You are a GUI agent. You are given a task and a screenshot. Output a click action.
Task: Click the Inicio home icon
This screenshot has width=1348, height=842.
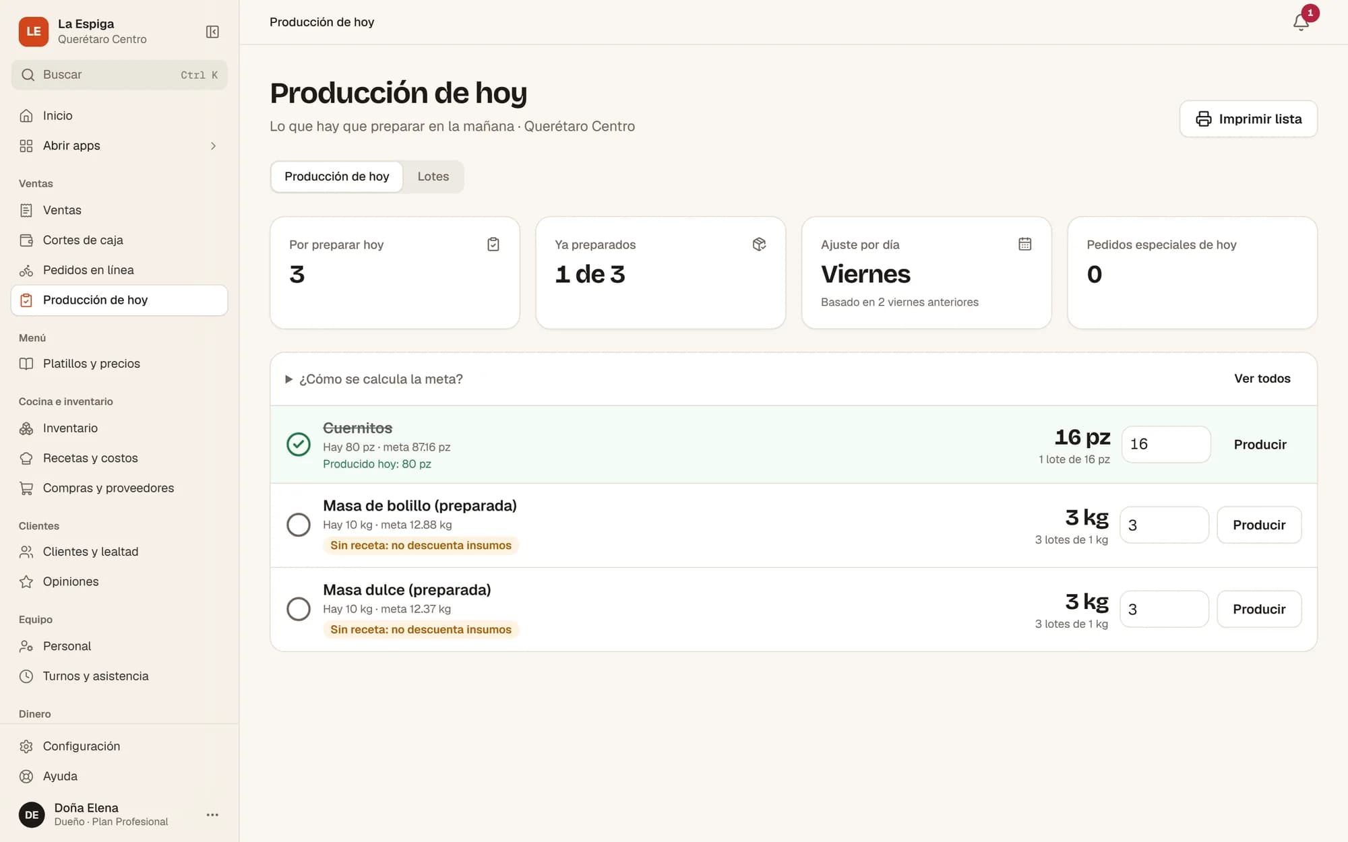(x=26, y=116)
